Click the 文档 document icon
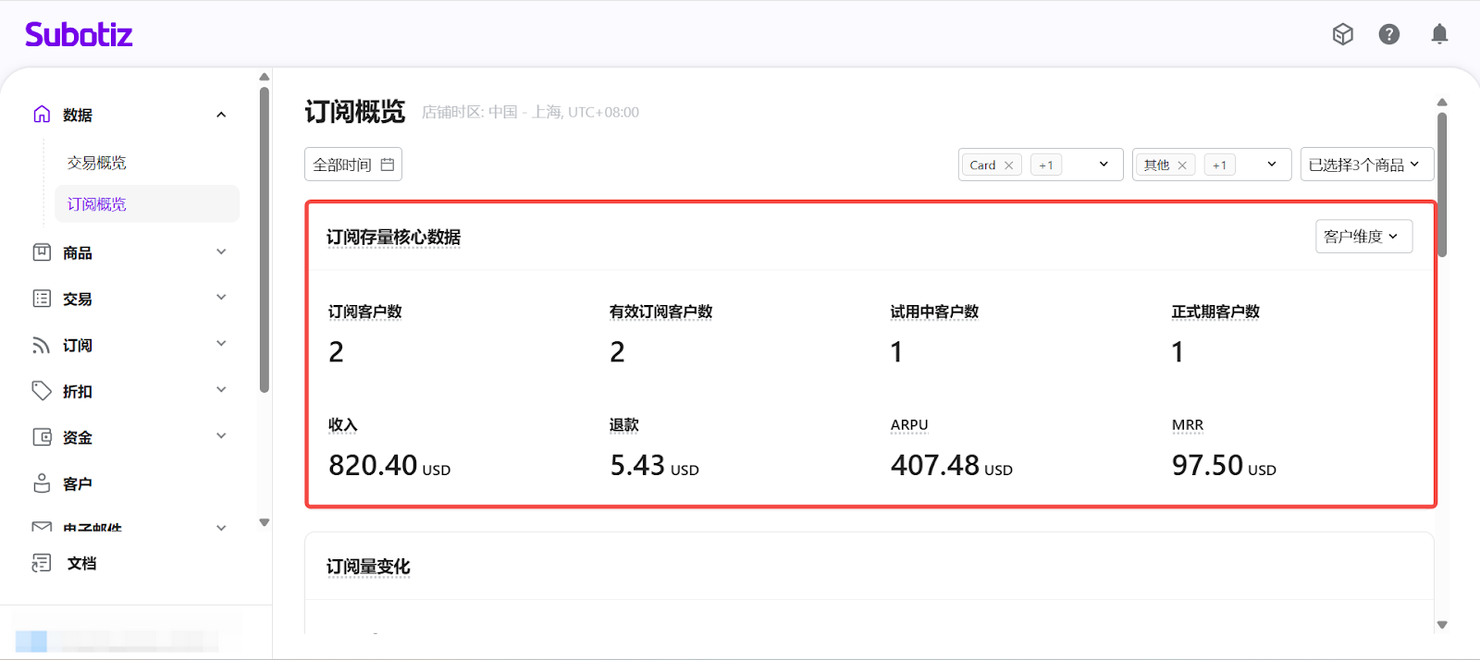This screenshot has height=660, width=1480. coord(42,563)
